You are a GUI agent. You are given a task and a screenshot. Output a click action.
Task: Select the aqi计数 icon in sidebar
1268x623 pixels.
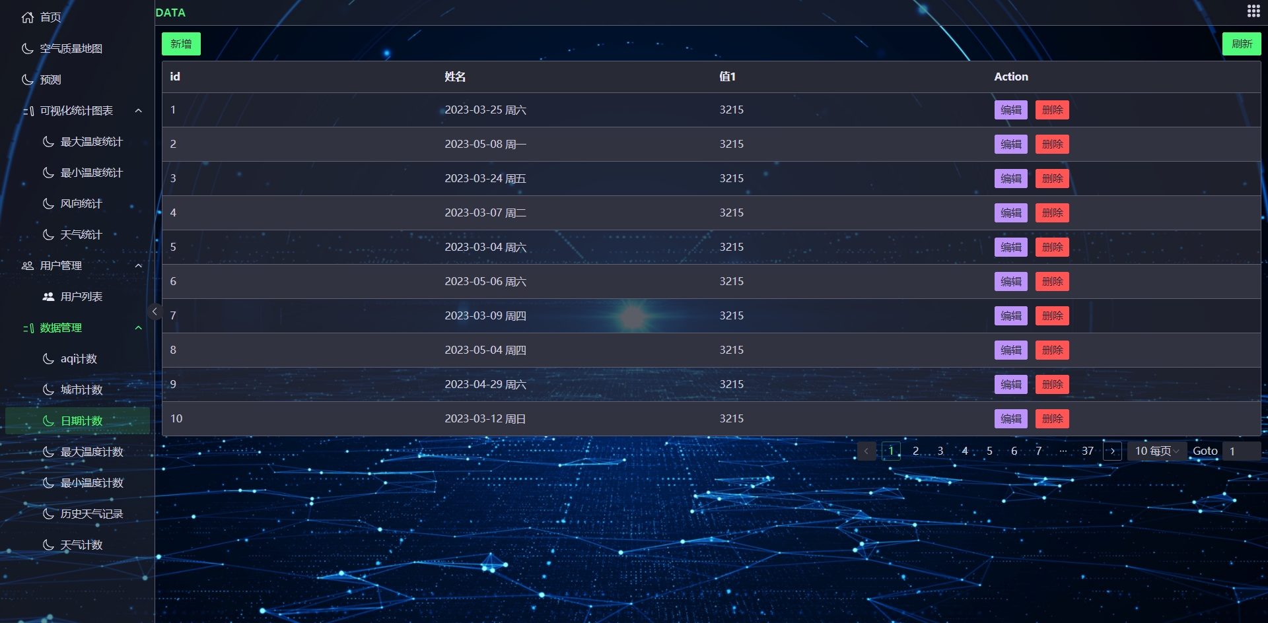pyautogui.click(x=47, y=358)
